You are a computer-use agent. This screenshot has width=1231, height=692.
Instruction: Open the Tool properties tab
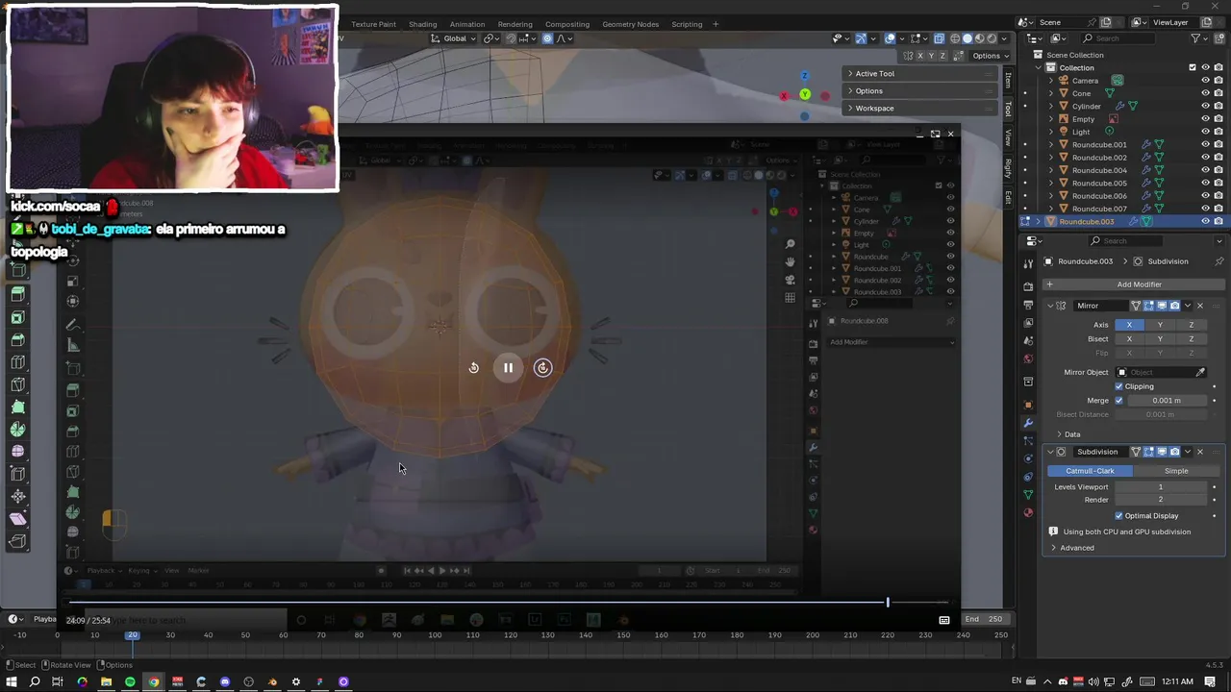[x=1028, y=262]
